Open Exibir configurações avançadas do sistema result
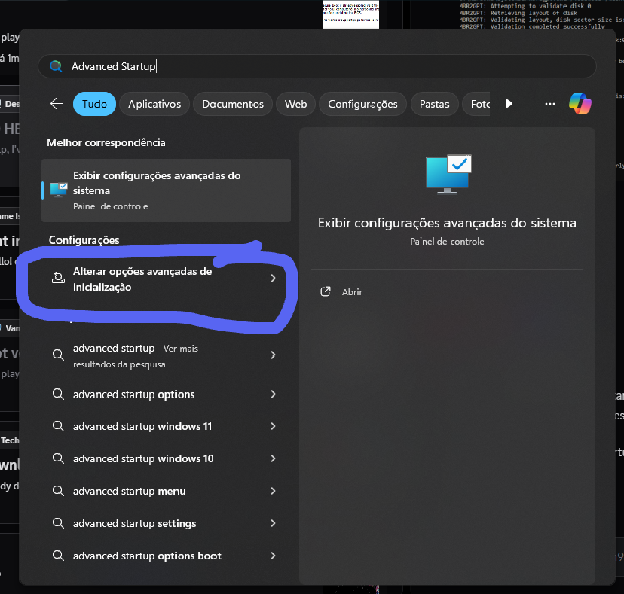This screenshot has height=594, width=624. pos(166,190)
